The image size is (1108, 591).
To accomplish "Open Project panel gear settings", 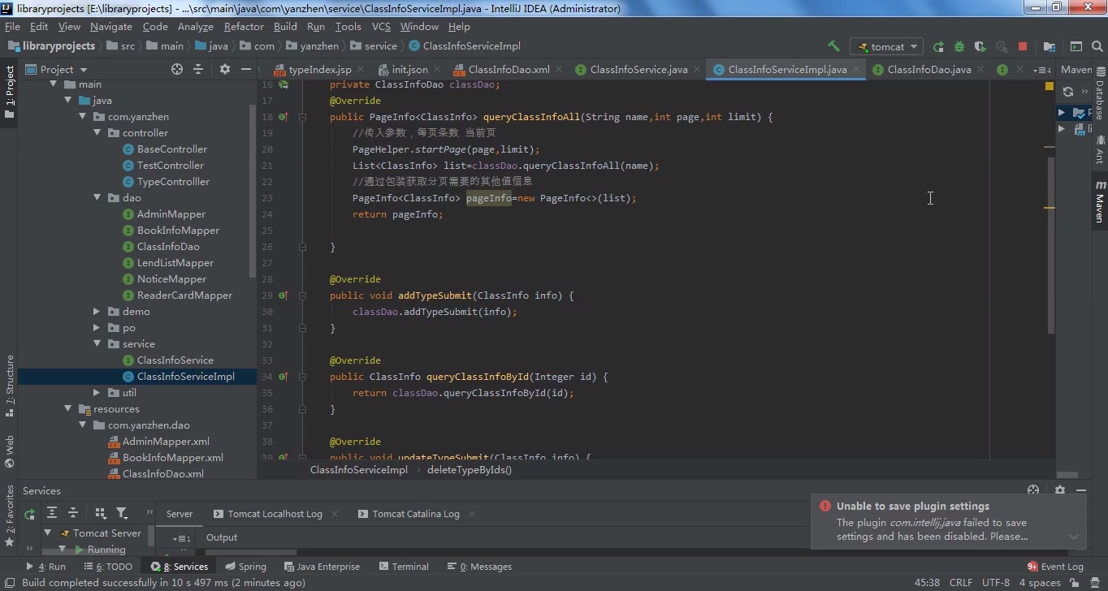I will pos(225,70).
